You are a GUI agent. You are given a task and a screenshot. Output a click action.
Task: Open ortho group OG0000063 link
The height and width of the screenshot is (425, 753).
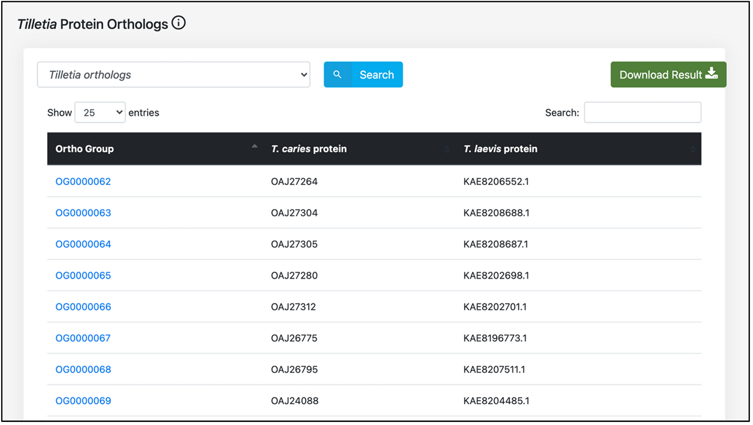83,213
